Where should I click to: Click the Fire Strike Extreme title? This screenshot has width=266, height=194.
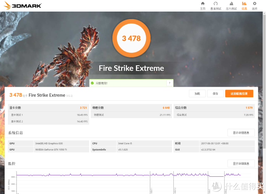[131, 68]
